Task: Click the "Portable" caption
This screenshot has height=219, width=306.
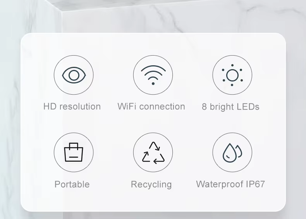Action: tap(72, 184)
